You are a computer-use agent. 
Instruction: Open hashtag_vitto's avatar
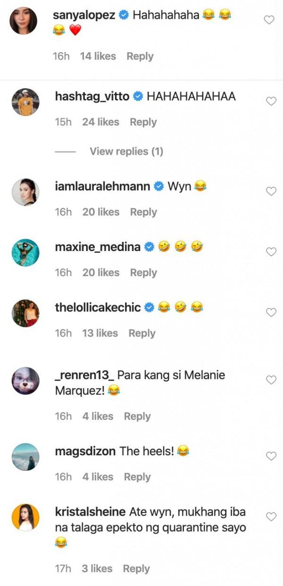(x=25, y=102)
